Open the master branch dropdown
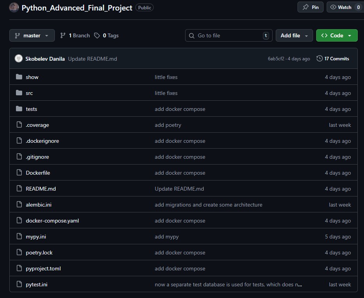 (x=32, y=35)
